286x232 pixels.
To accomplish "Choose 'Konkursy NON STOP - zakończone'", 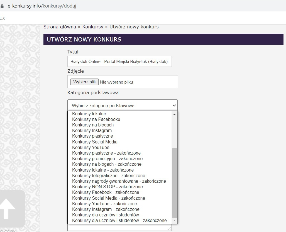I will coord(107,187).
